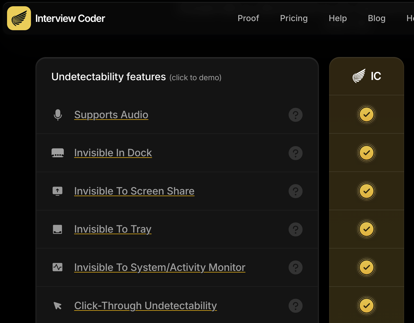The image size is (414, 323).
Task: Click the checkmark for Click-Through Undetectability
Action: tap(366, 306)
